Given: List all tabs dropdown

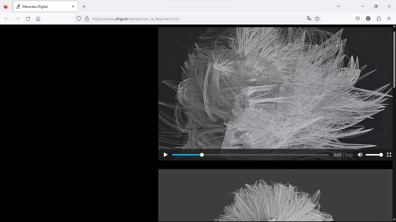Looking at the screenshot, I should (339, 6).
